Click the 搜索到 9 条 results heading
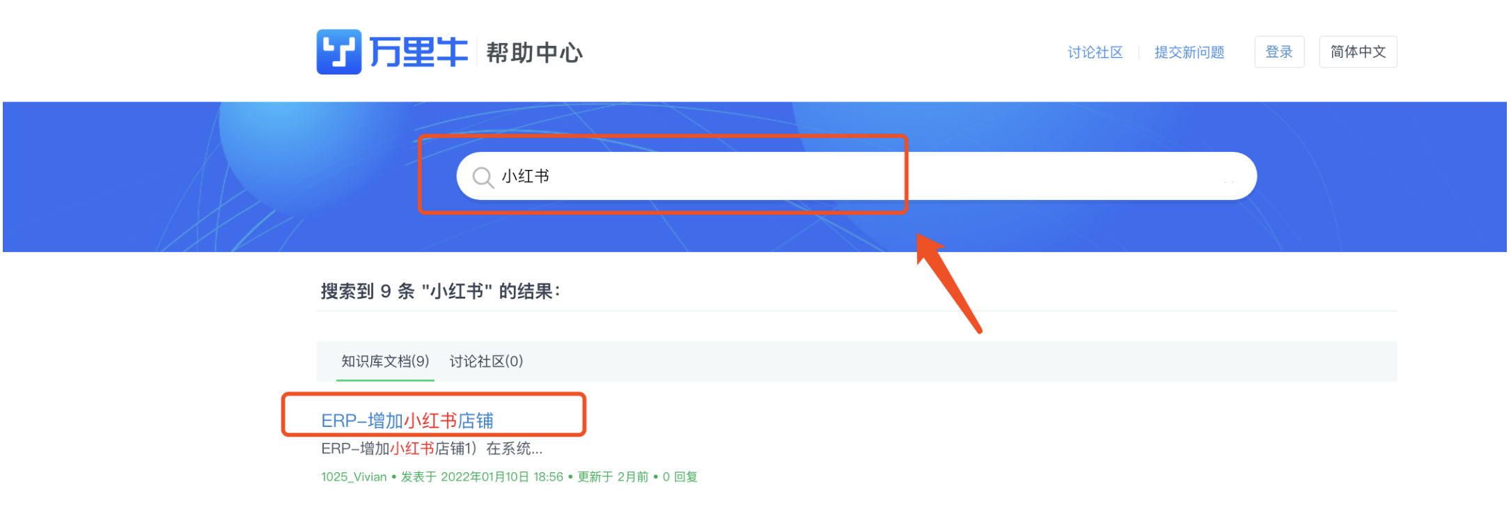1511x514 pixels. [x=441, y=291]
